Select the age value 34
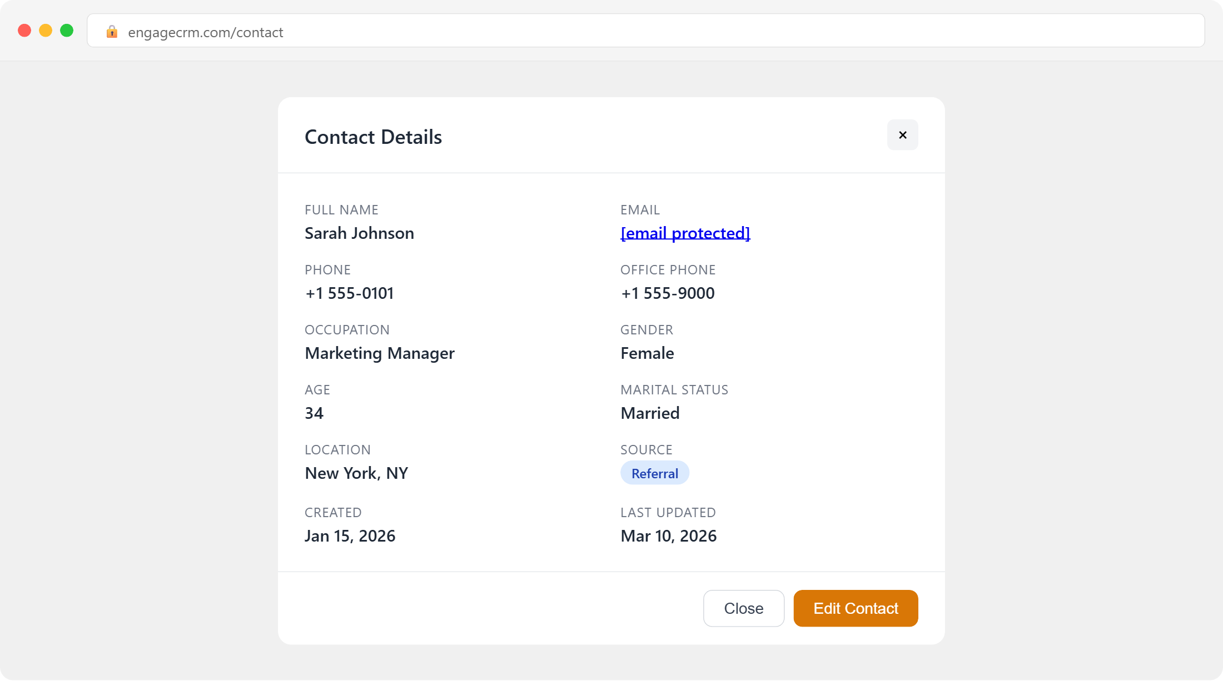The width and height of the screenshot is (1223, 681). (x=314, y=413)
